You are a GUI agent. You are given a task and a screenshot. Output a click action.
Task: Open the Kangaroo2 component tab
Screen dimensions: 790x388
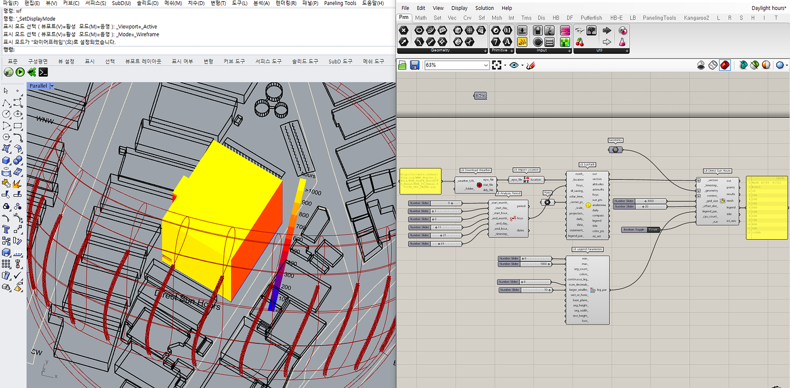coord(696,18)
